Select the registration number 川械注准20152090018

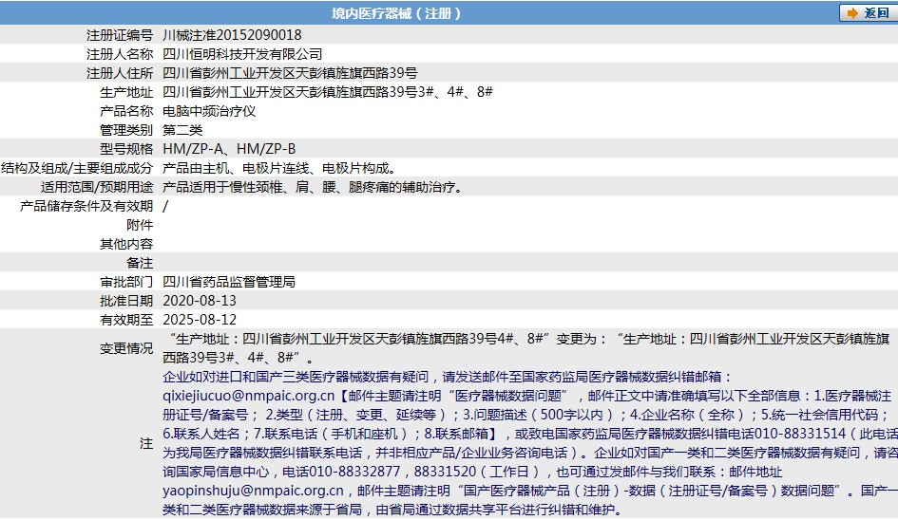(x=232, y=35)
